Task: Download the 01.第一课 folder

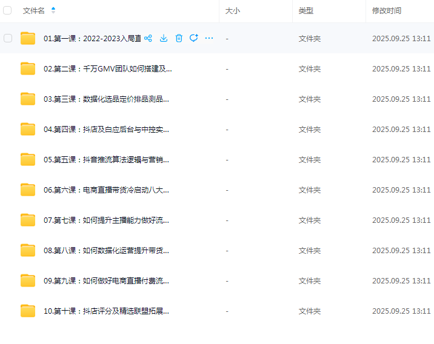Action: [164, 38]
